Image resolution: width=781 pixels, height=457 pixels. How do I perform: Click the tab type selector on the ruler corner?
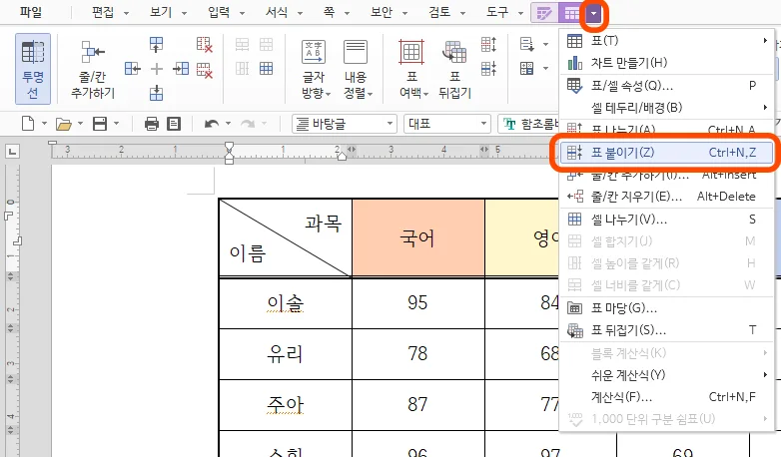tap(12, 151)
